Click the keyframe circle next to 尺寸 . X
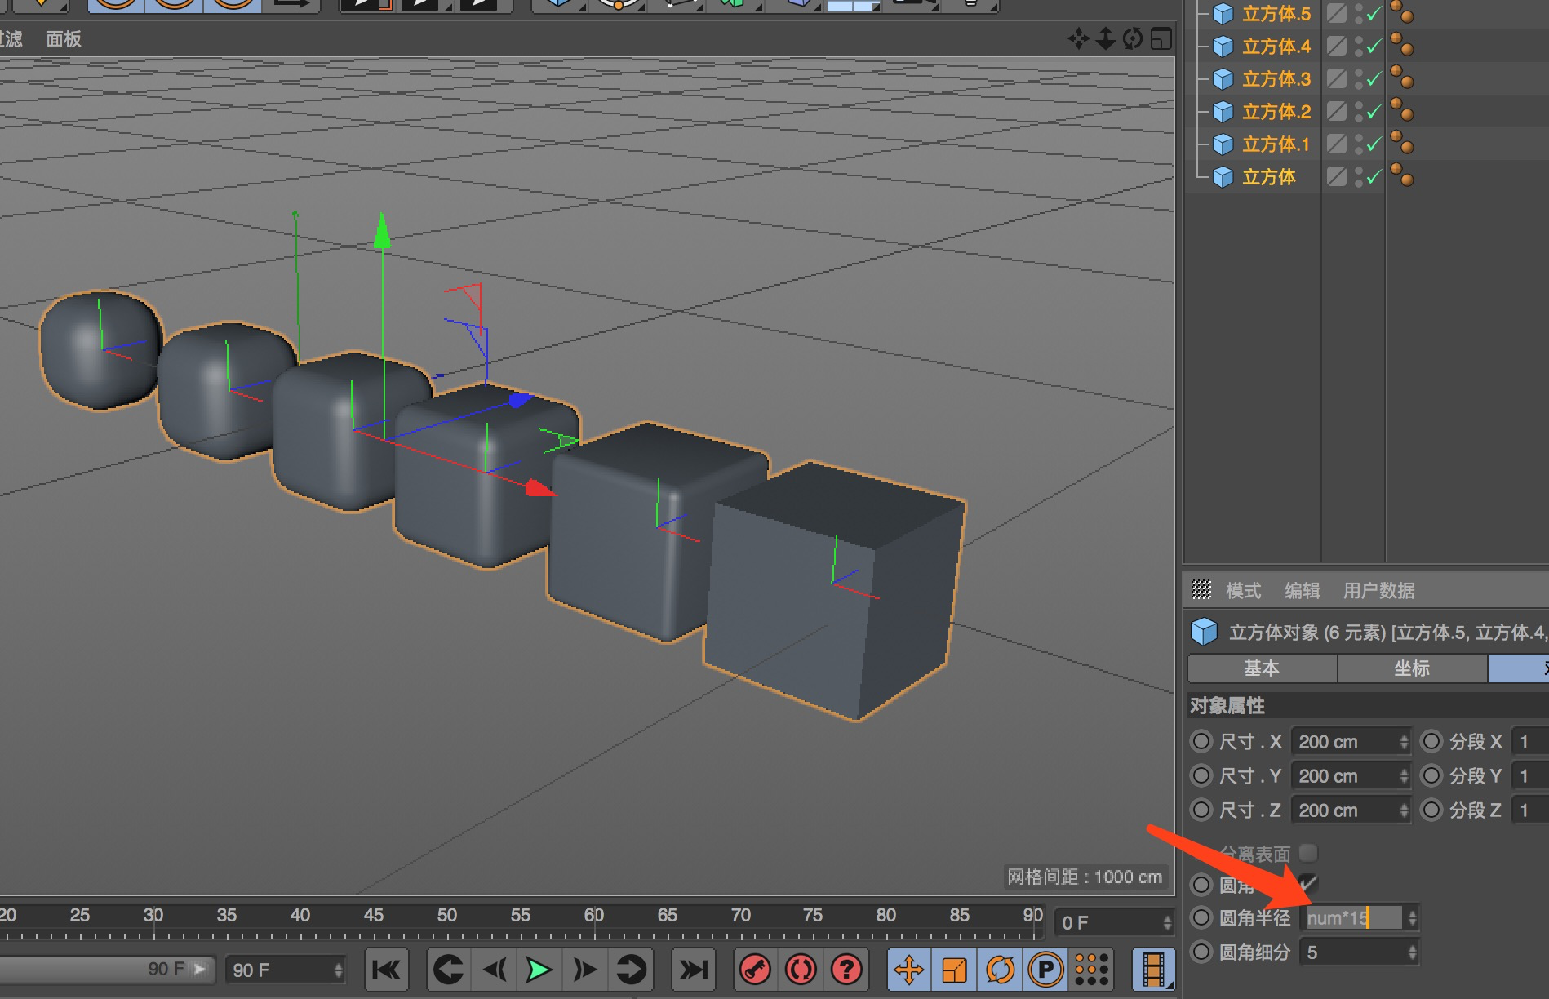 click(x=1201, y=741)
